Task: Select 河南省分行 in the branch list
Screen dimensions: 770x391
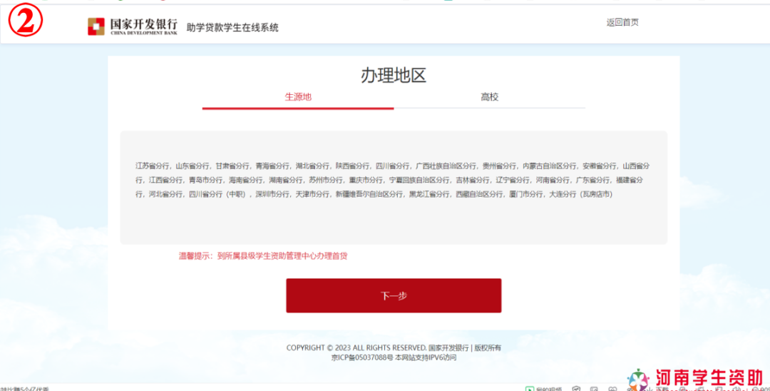Action: (x=553, y=180)
